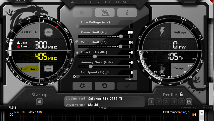Save profile with the floppy disk icon
This screenshot has height=121, width=214.
(189, 102)
